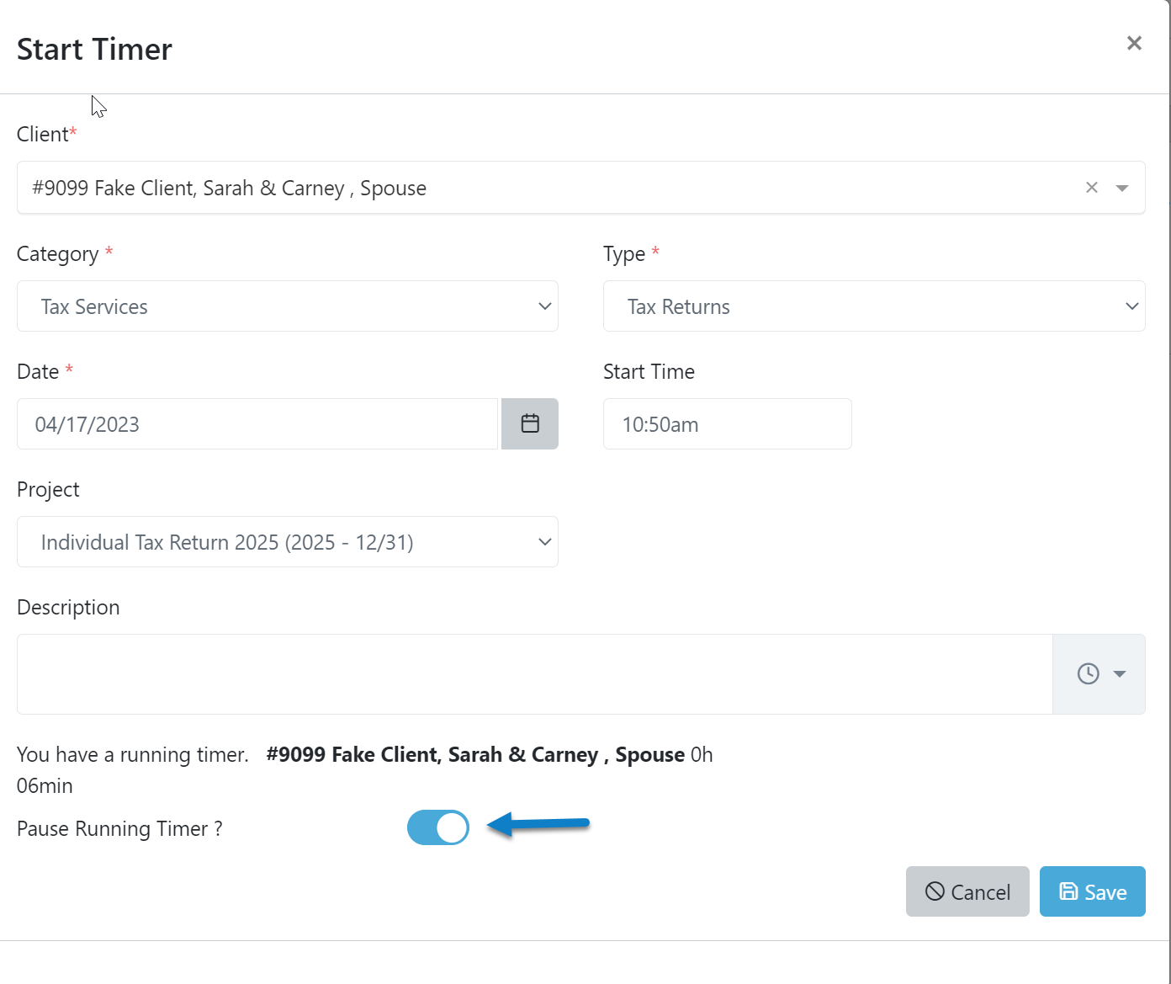The image size is (1171, 984).
Task: Open the Tax Services category dropdown
Action: pyautogui.click(x=288, y=306)
